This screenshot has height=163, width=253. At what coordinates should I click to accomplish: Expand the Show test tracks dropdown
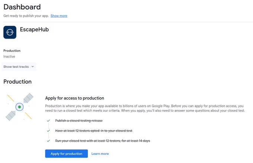coord(19,67)
